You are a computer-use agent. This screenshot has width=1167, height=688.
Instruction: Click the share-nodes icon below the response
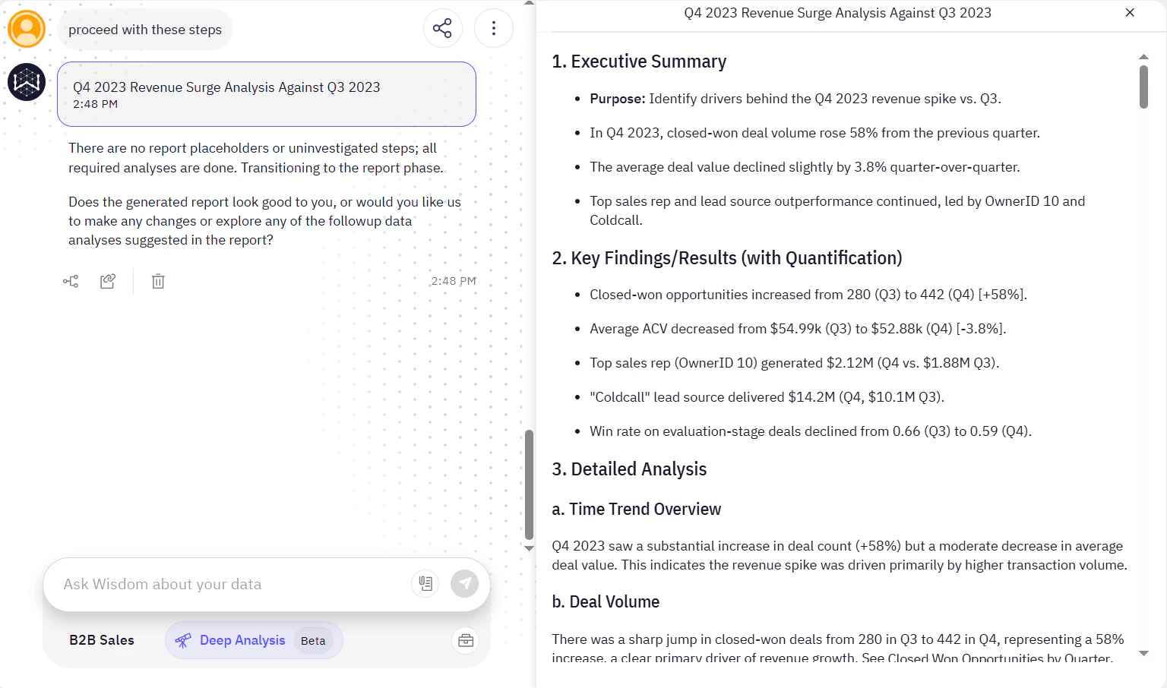[70, 281]
